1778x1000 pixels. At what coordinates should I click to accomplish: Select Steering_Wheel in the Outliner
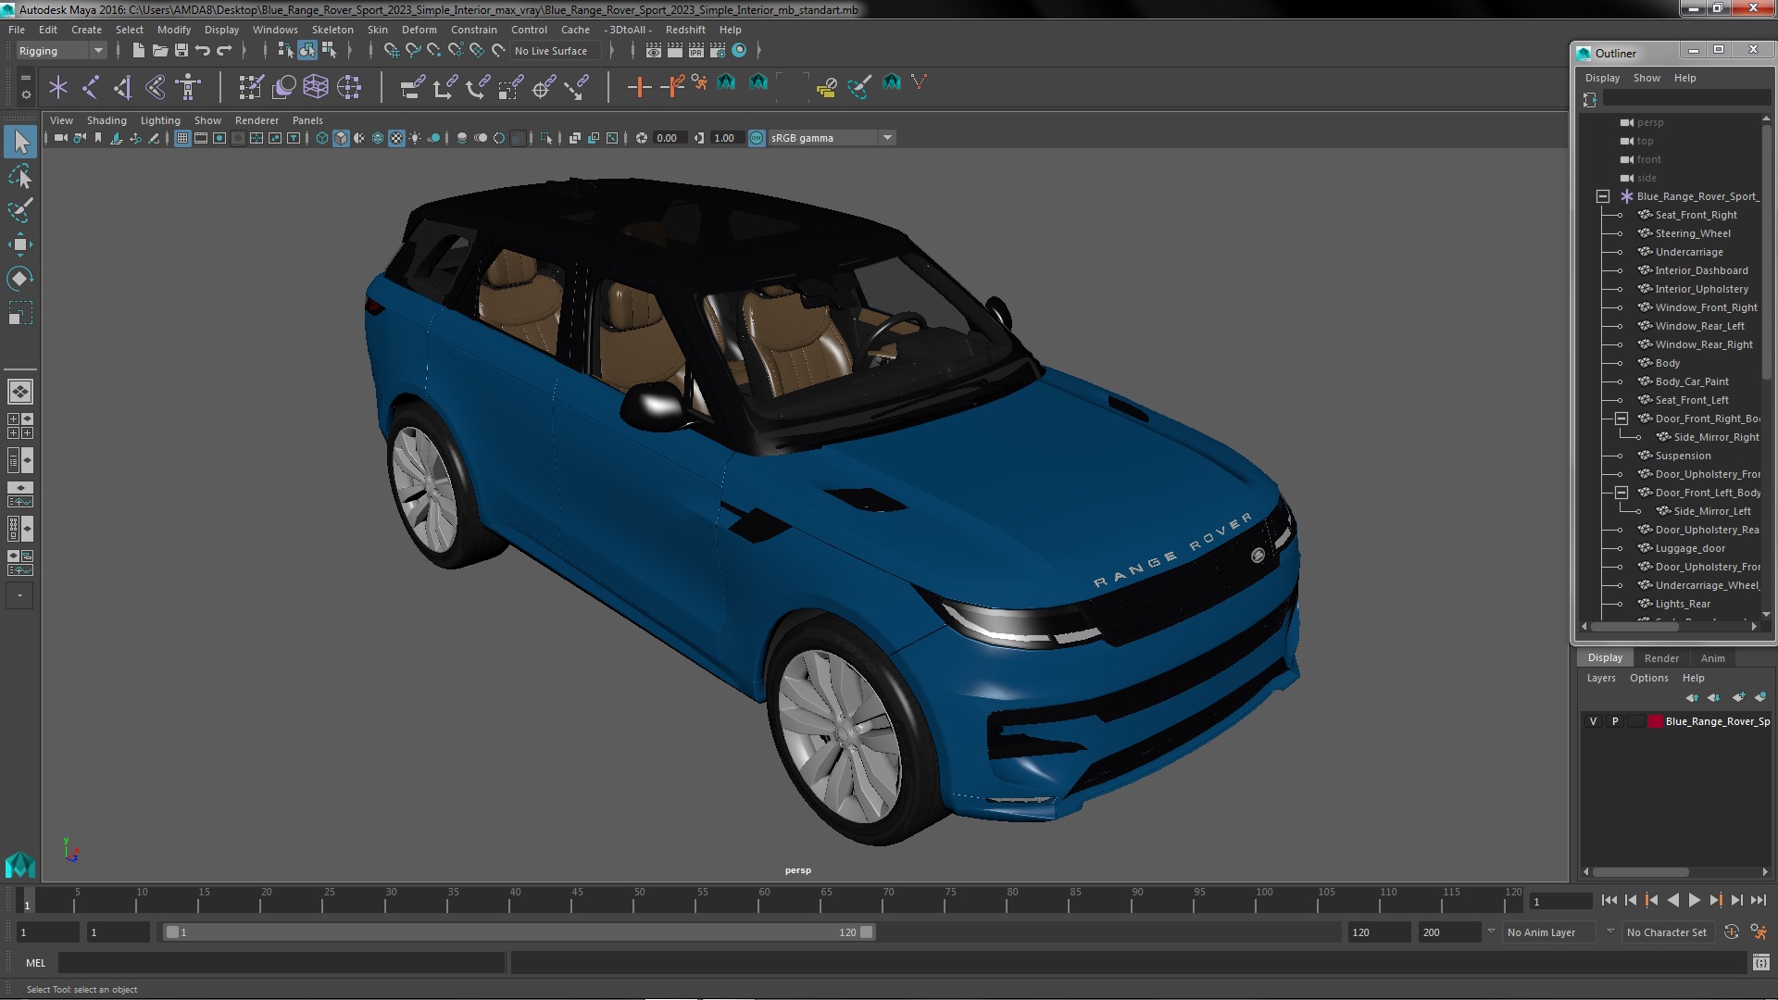pyautogui.click(x=1693, y=233)
